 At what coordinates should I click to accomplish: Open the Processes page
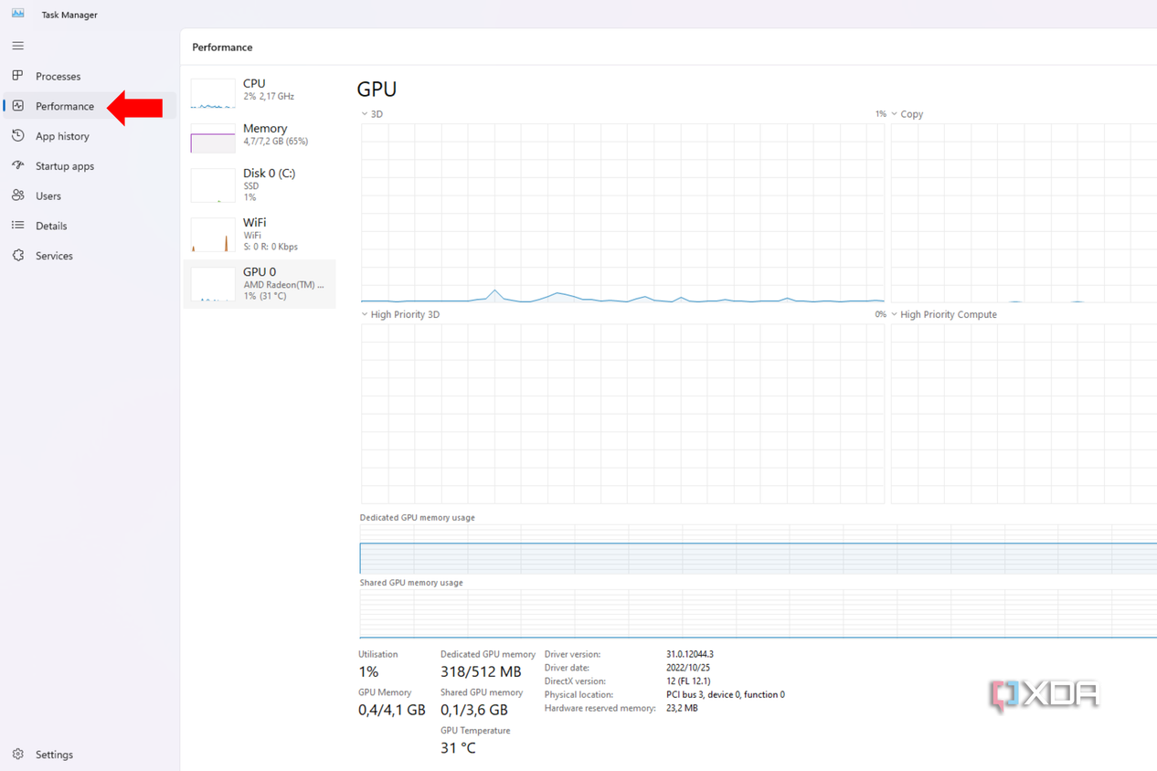pos(58,77)
